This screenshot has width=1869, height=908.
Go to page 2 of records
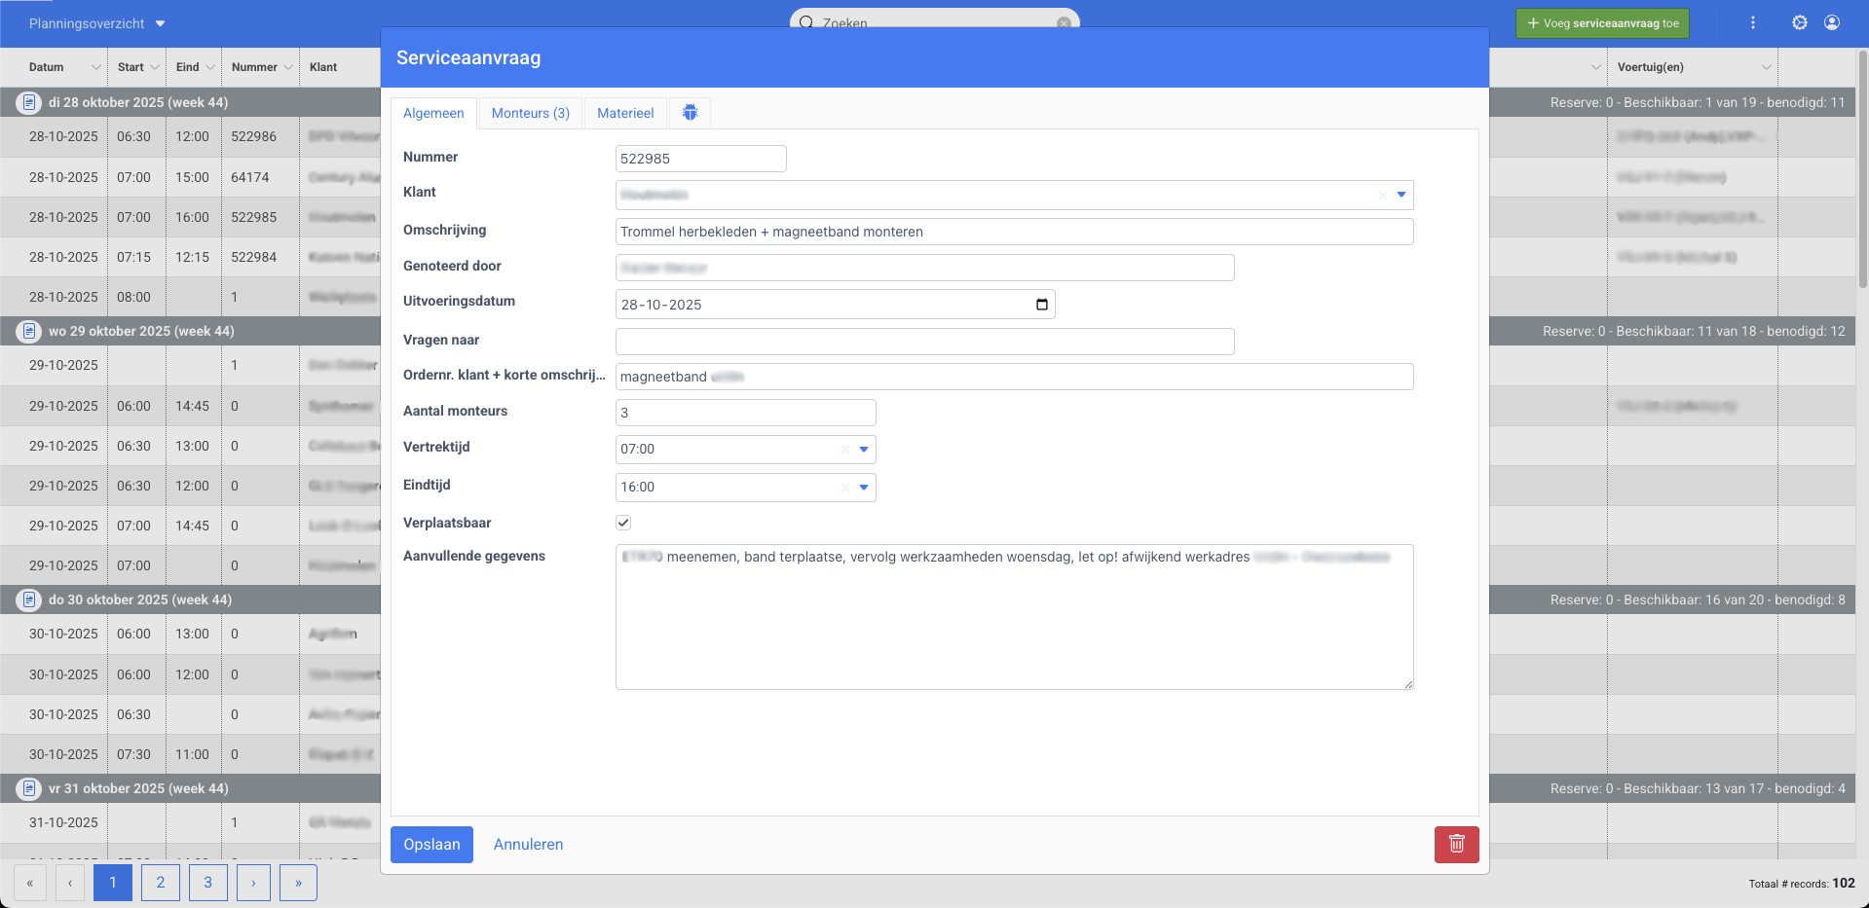pos(160,883)
